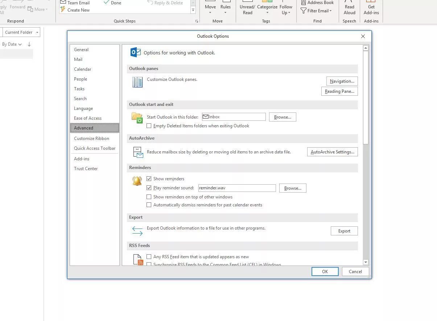
Task: Select Search options category
Action: click(94, 99)
